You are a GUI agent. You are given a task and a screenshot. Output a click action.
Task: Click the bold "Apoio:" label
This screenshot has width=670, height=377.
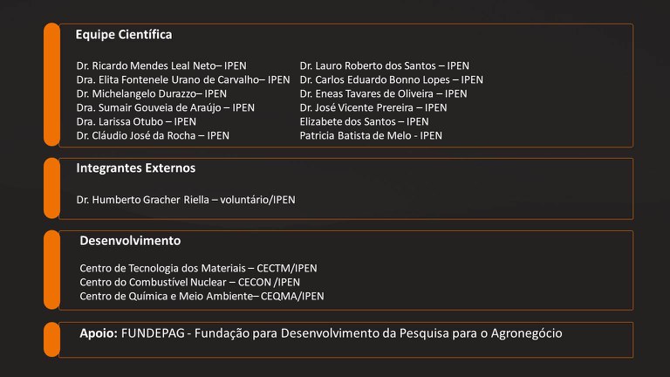coord(99,333)
